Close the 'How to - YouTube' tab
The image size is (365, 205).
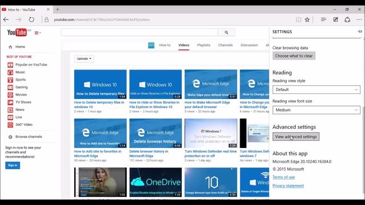coord(48,10)
